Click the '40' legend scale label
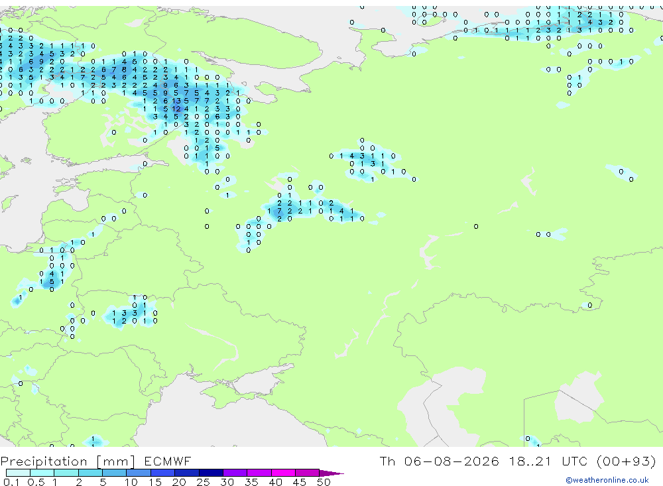 coord(276,482)
